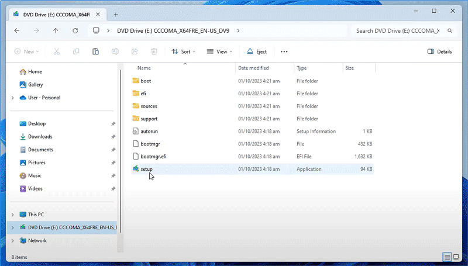The image size is (468, 266).
Task: Click the Copy icon in toolbar
Action: 76,51
